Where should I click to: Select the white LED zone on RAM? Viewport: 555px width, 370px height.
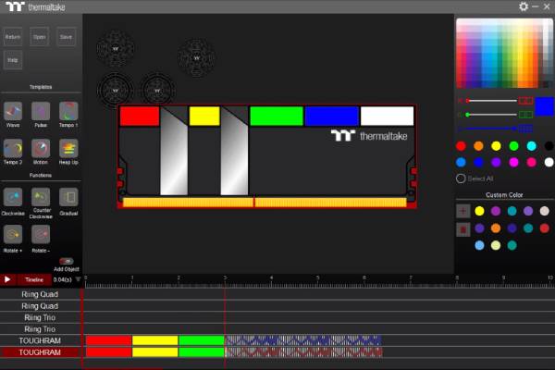pos(387,117)
